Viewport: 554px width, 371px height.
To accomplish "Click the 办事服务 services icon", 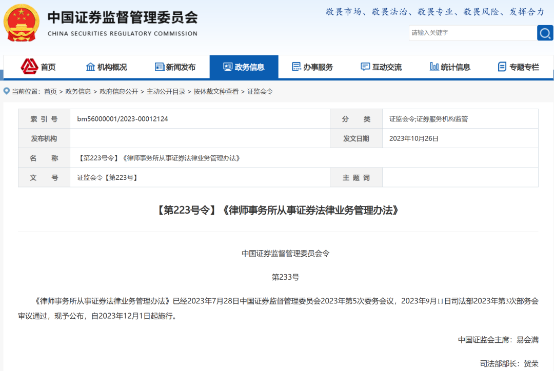I will (296, 67).
